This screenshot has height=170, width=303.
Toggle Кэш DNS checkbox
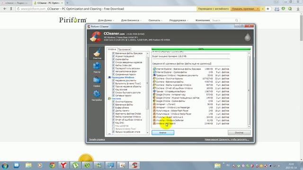114,123
